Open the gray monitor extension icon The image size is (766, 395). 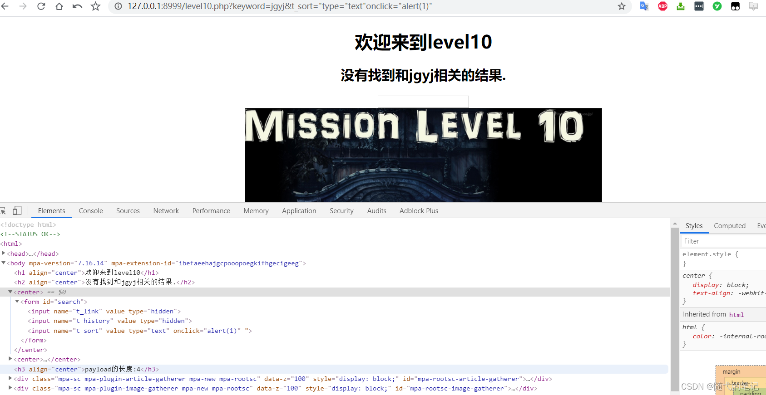pyautogui.click(x=753, y=6)
